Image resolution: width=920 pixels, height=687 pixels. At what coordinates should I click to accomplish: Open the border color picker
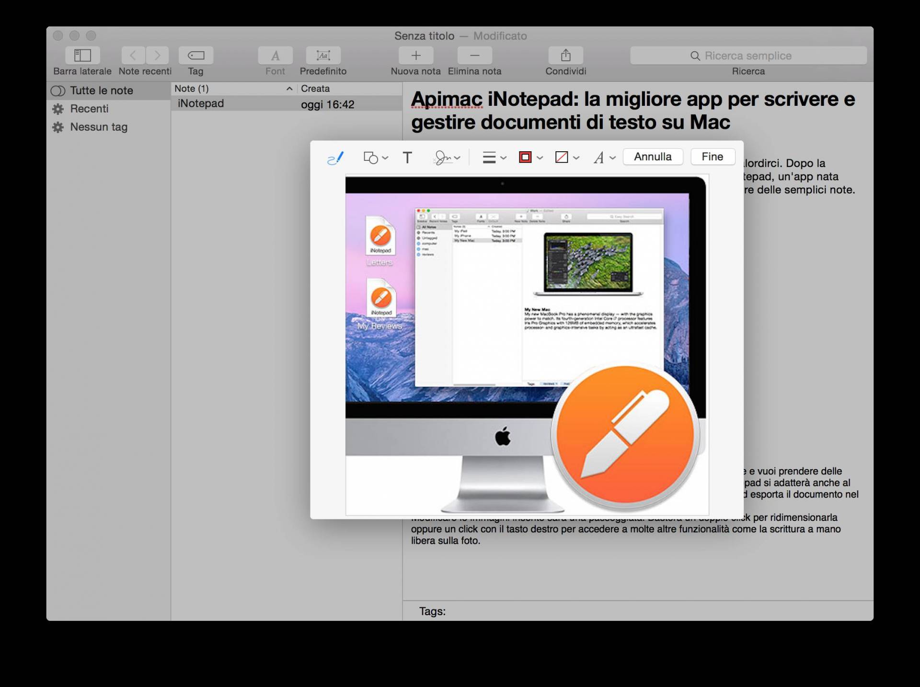[531, 158]
